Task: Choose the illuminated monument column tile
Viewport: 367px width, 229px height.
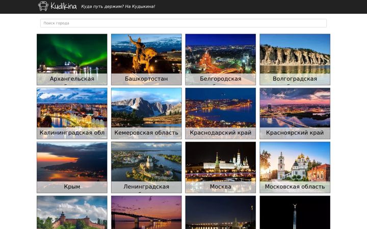Action: tap(295, 212)
